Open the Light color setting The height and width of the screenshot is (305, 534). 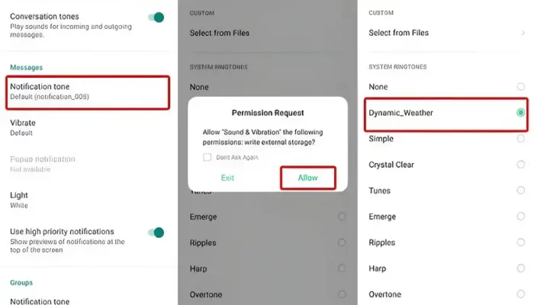tap(20, 200)
